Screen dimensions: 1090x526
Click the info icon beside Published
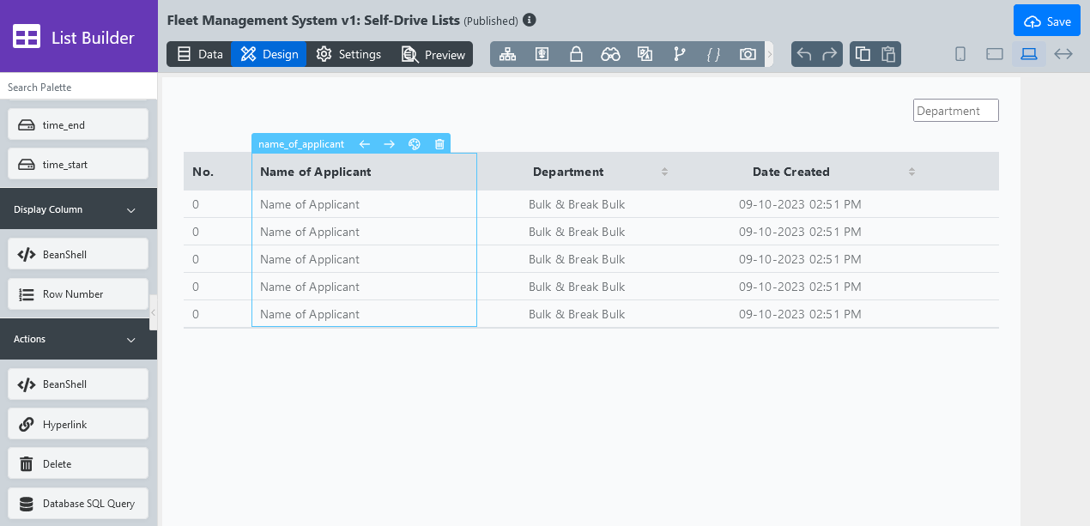pyautogui.click(x=530, y=20)
